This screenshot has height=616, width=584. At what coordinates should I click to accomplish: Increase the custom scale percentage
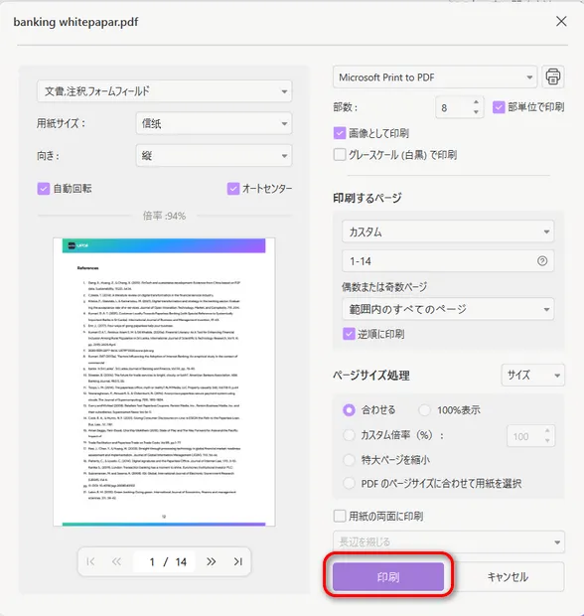(547, 431)
